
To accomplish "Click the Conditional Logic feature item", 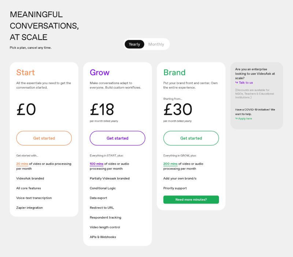I will click(x=103, y=188).
